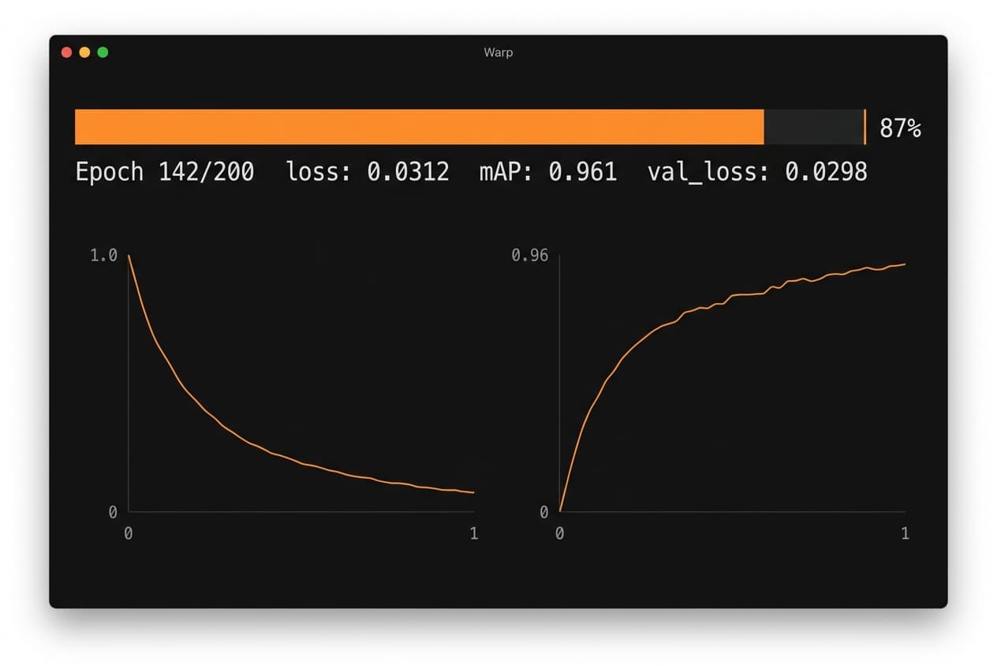The height and width of the screenshot is (669, 997).
Task: Click the mAP: 0.961 value
Action: (548, 172)
